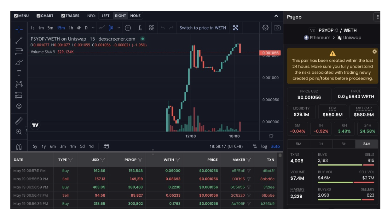Open transaction link dfbd3f
This screenshot has width=387, height=215.
pyautogui.click(x=268, y=171)
